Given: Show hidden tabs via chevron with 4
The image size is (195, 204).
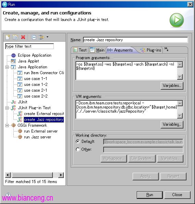Looking at the screenshot, I should click(166, 49).
